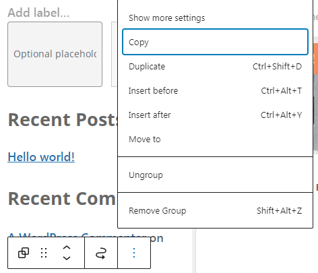This screenshot has width=318, height=273.
Task: Open the Hello world! post link
Action: pos(41,157)
